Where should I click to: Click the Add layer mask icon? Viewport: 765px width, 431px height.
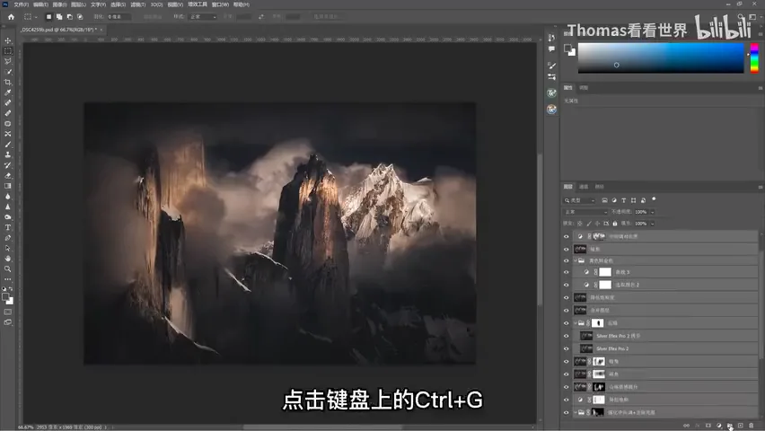[708, 426]
